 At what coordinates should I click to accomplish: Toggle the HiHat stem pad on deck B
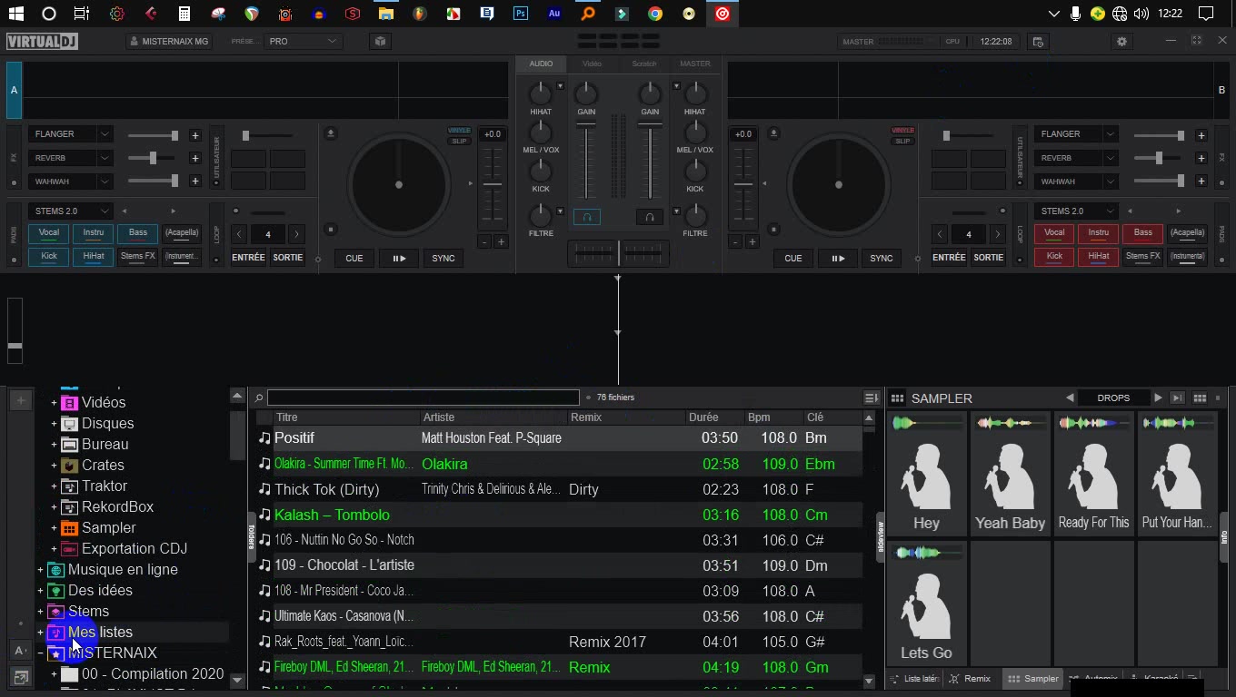(1099, 257)
